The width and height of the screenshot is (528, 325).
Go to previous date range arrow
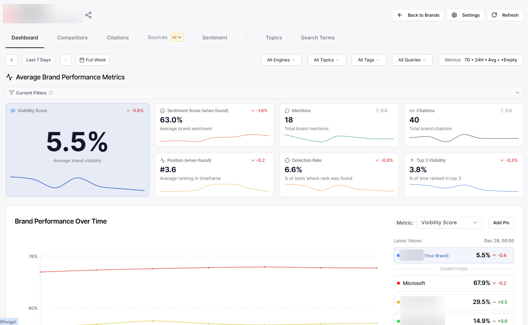tap(12, 60)
